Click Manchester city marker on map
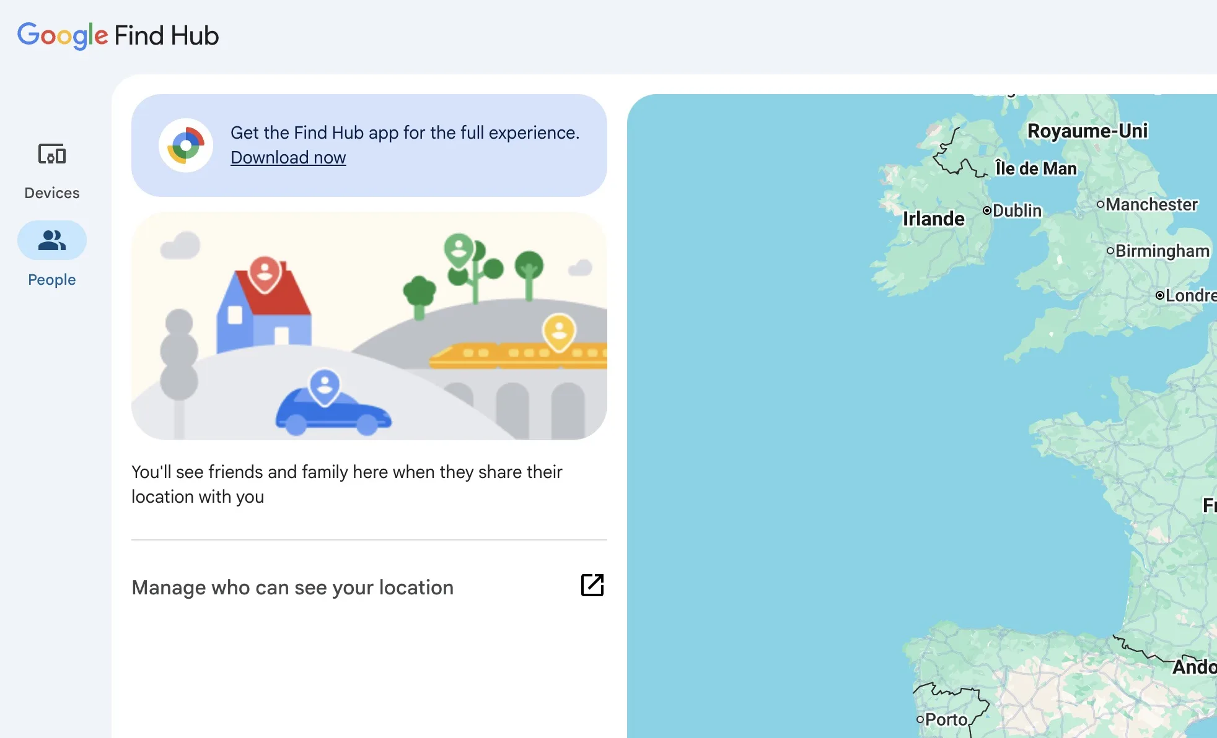 (x=1101, y=204)
